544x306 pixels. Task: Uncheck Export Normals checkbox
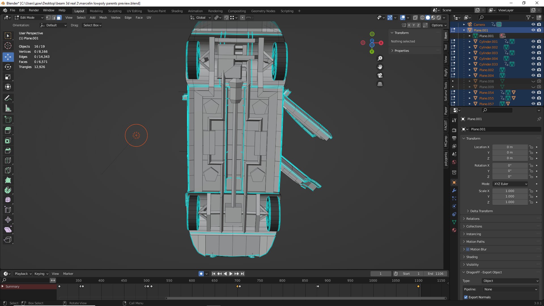click(x=466, y=297)
